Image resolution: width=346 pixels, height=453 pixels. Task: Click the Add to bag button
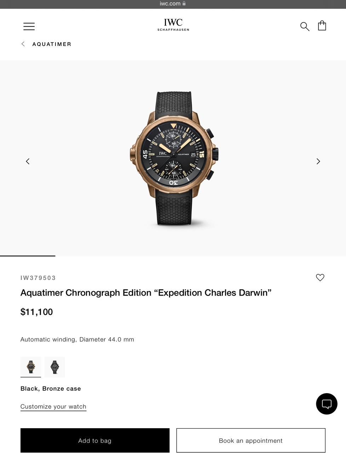pyautogui.click(x=95, y=441)
